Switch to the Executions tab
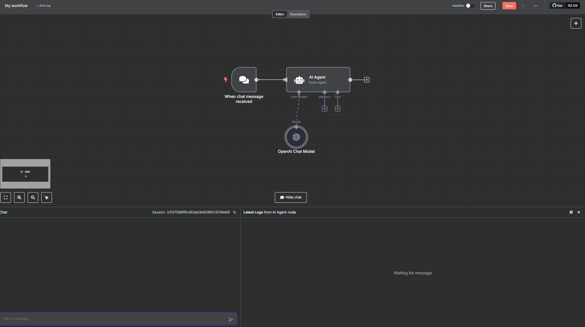 298,14
